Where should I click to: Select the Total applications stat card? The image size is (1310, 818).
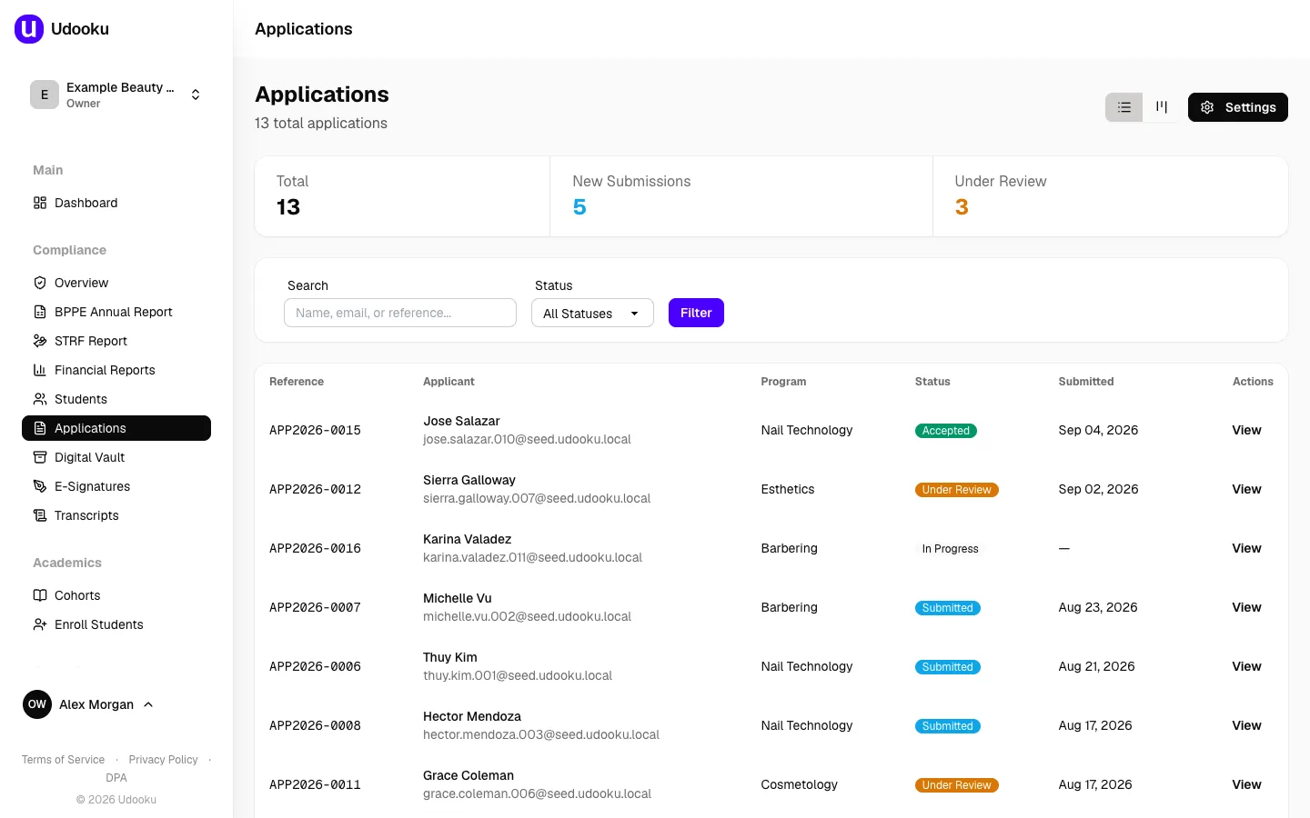pos(402,196)
